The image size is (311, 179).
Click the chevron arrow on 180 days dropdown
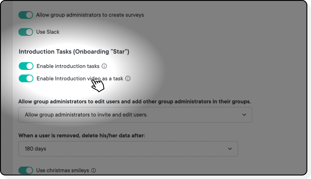coord(230,149)
